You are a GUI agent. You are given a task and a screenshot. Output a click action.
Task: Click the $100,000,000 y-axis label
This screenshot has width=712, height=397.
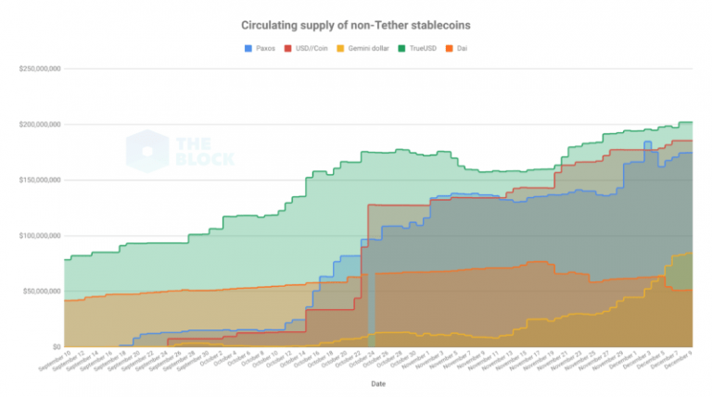[x=40, y=236]
